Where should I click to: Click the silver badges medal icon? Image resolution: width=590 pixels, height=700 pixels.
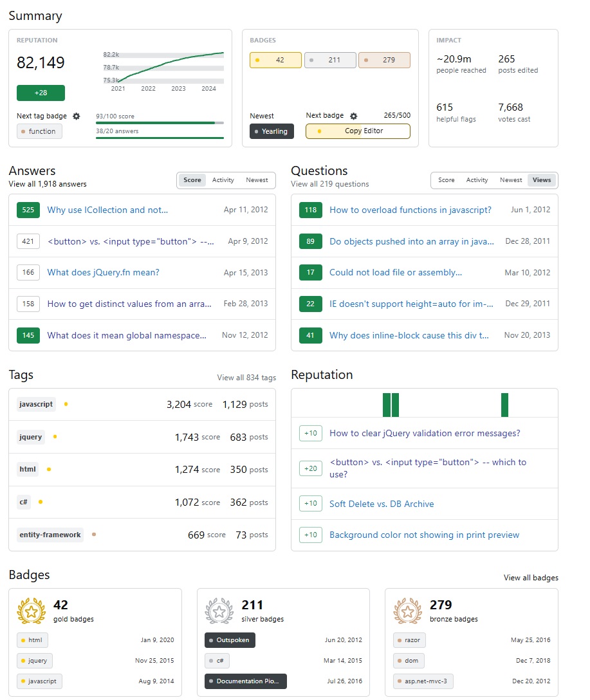pos(218,611)
